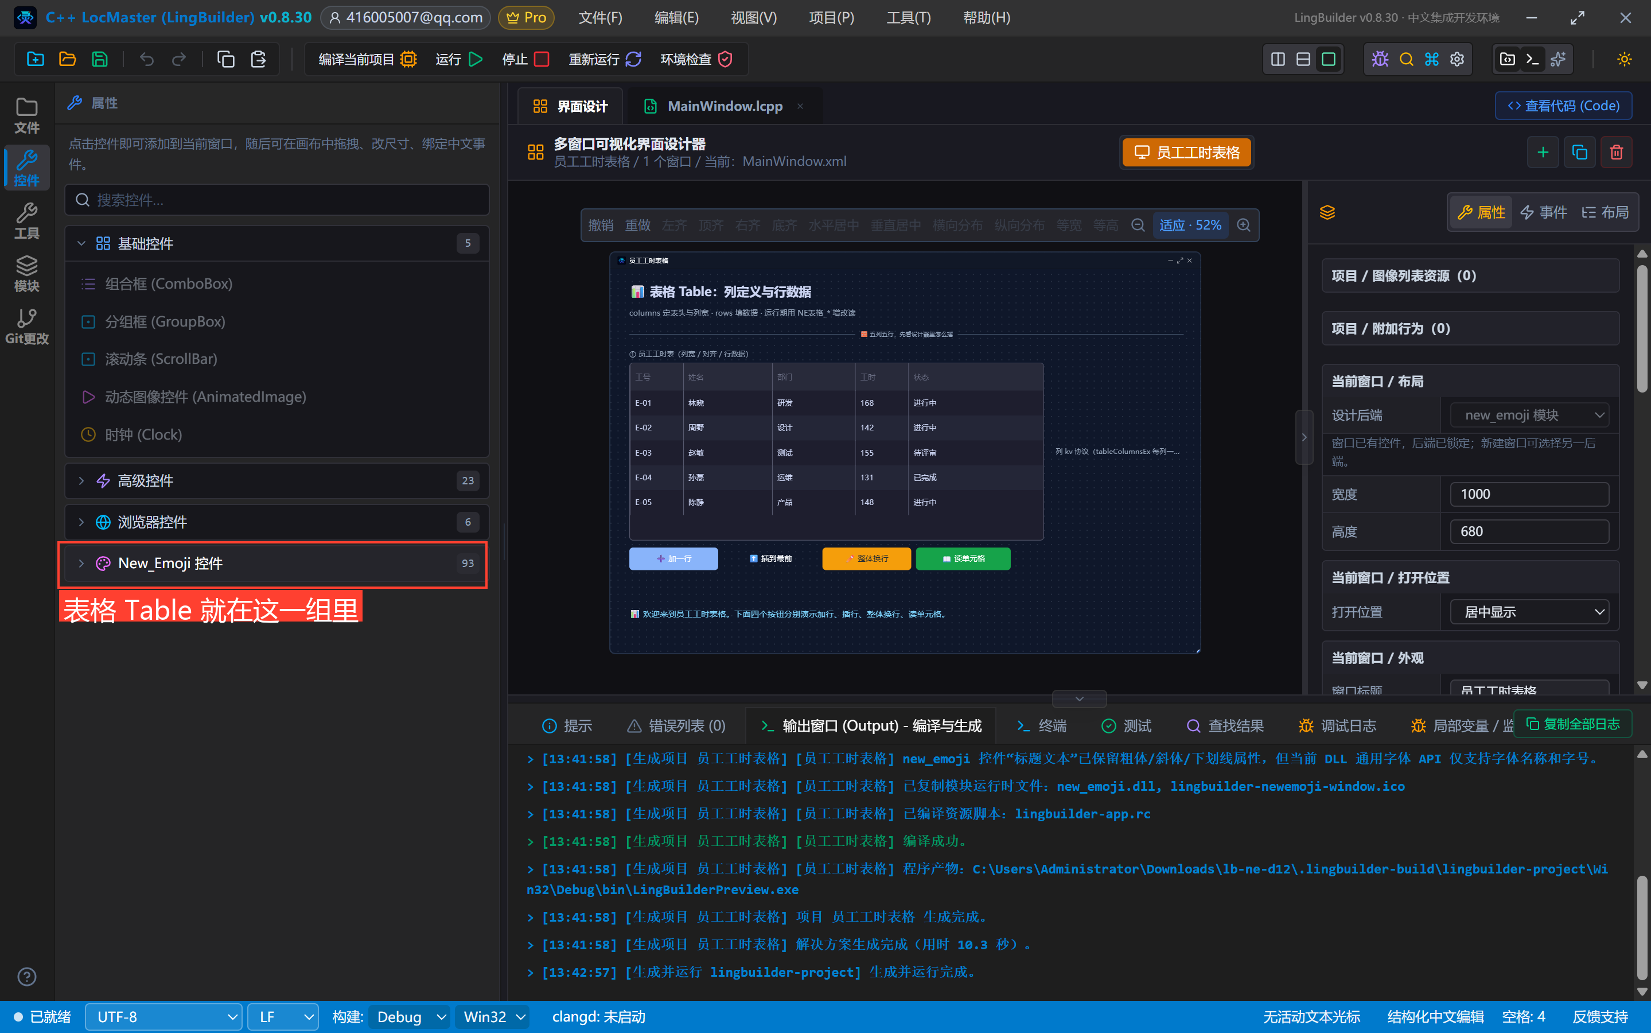Image resolution: width=1651 pixels, height=1033 pixels.
Task: Open folder icon in top toolbar
Action: pyautogui.click(x=67, y=60)
